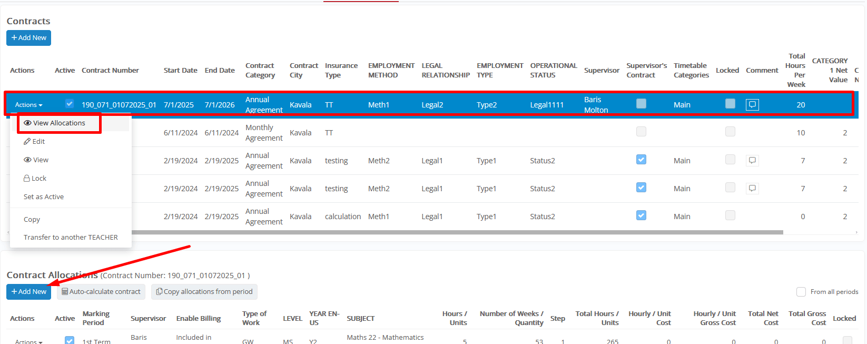867x344 pixels.
Task: Click Copy allocations from period button
Action: point(204,291)
